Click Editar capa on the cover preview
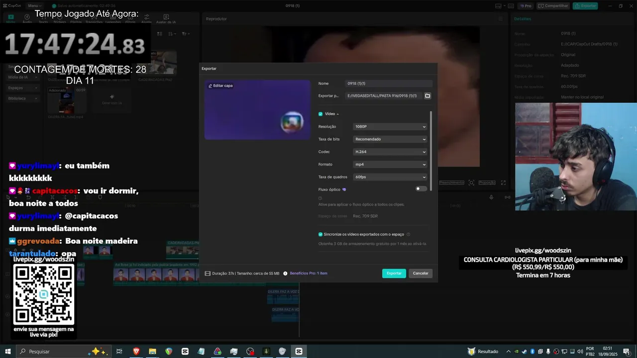 [220, 86]
